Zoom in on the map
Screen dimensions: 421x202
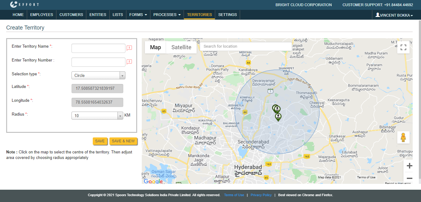(x=409, y=166)
